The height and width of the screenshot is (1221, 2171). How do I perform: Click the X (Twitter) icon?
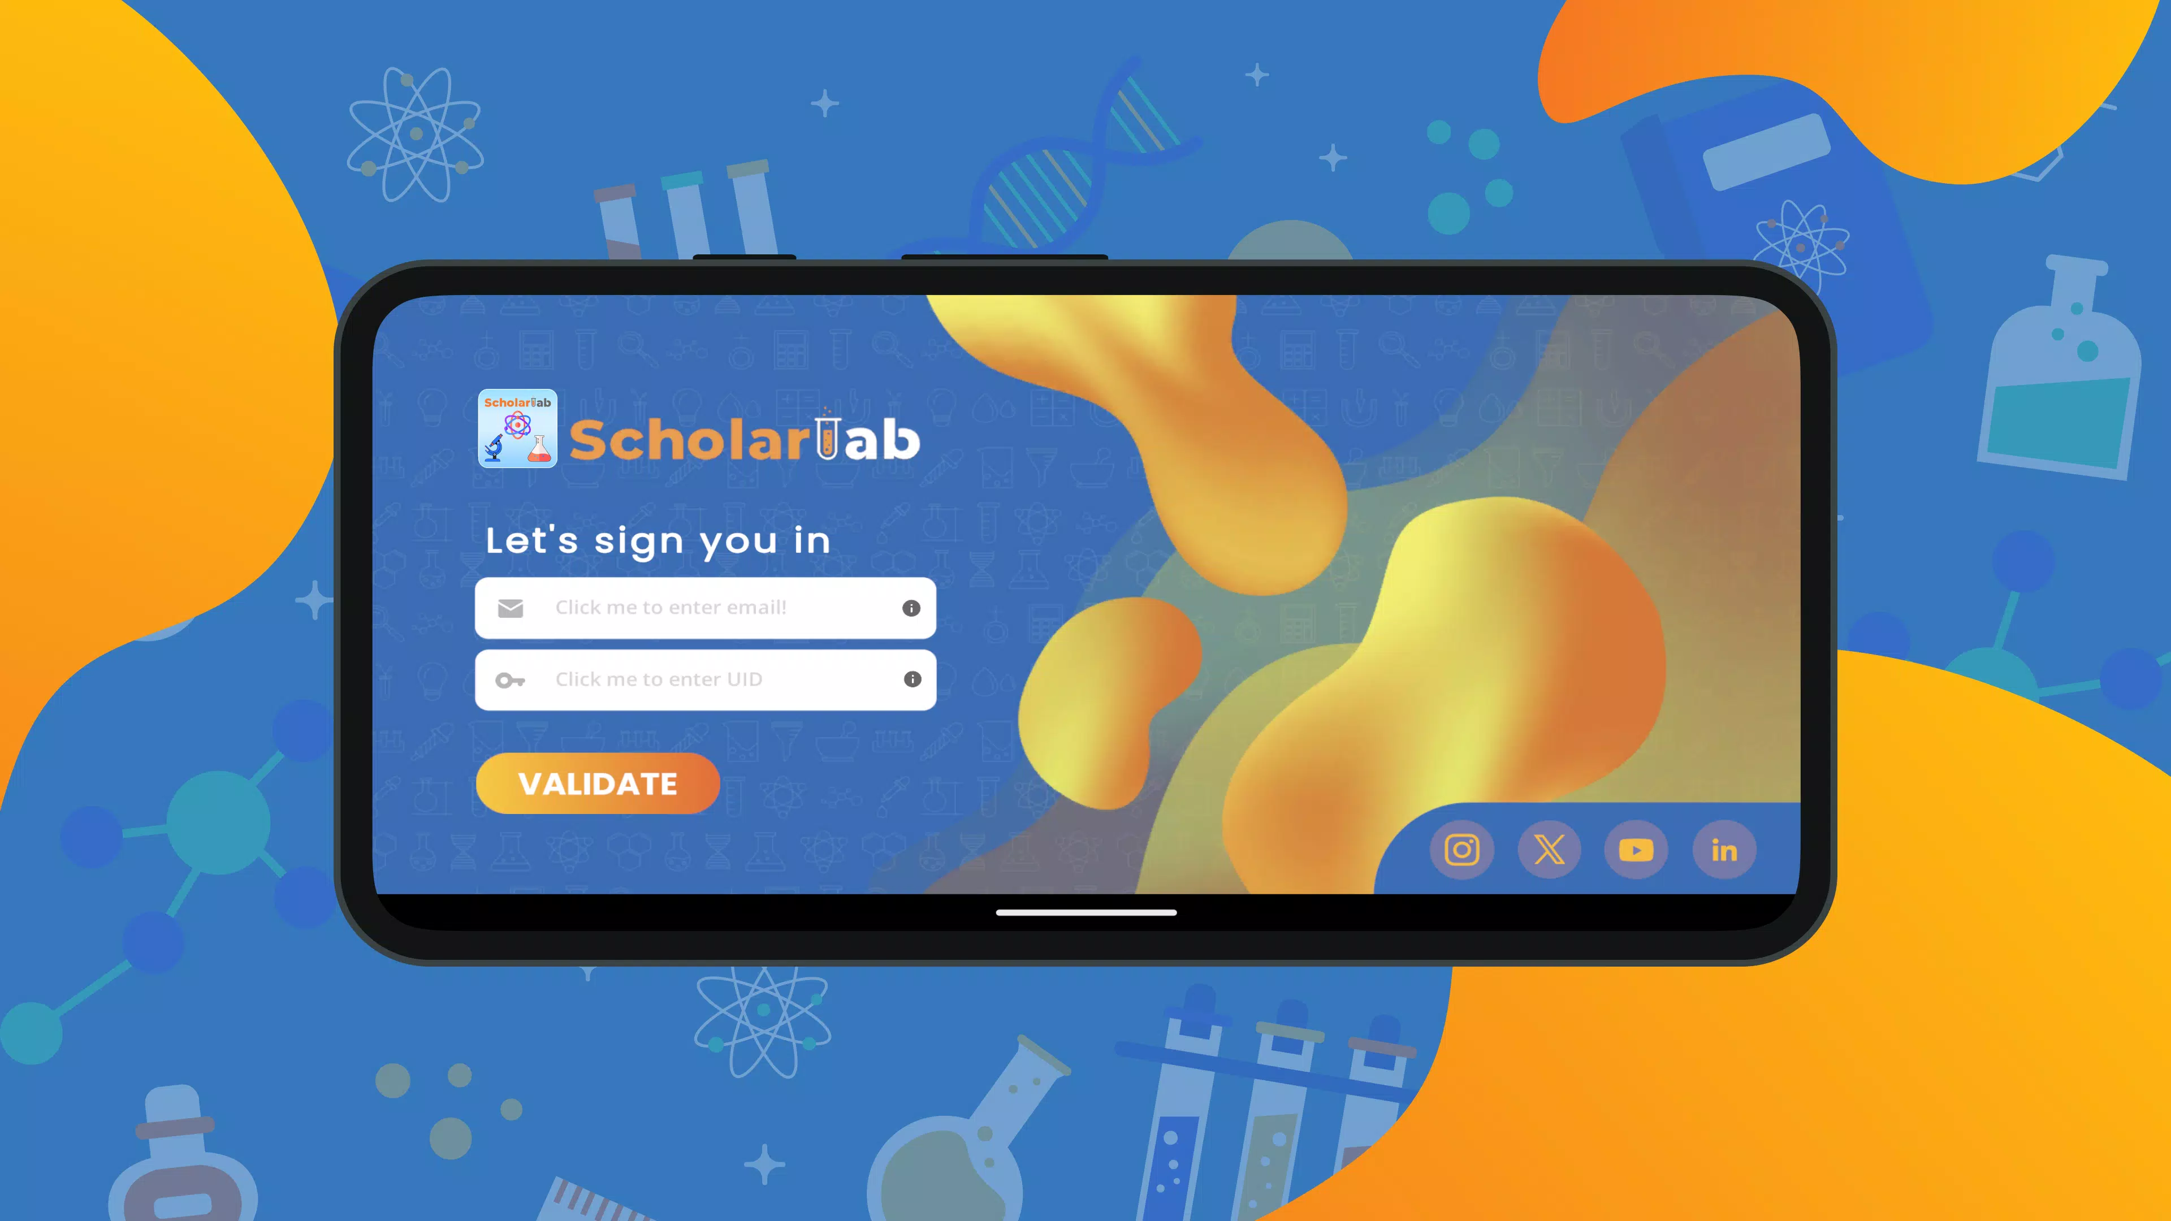(1548, 848)
